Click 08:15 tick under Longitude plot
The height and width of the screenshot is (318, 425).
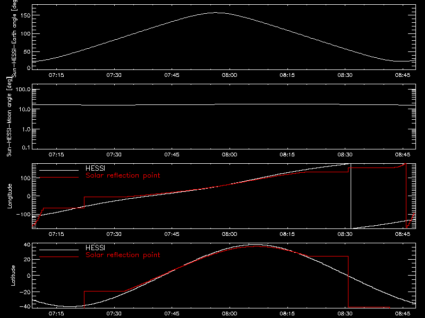287,234
